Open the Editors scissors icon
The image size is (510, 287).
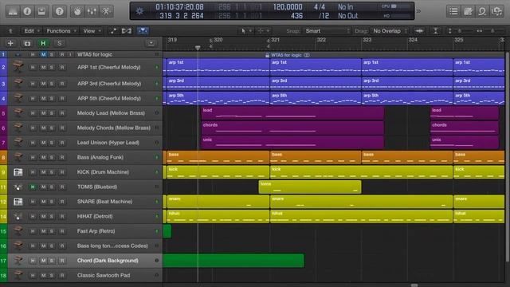tap(106, 11)
